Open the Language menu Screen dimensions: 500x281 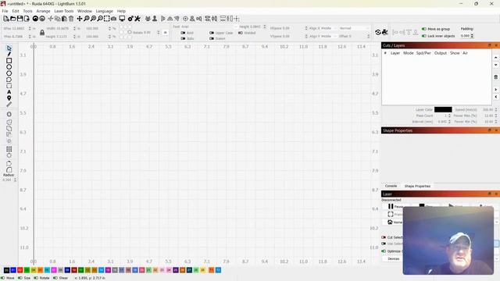(104, 11)
